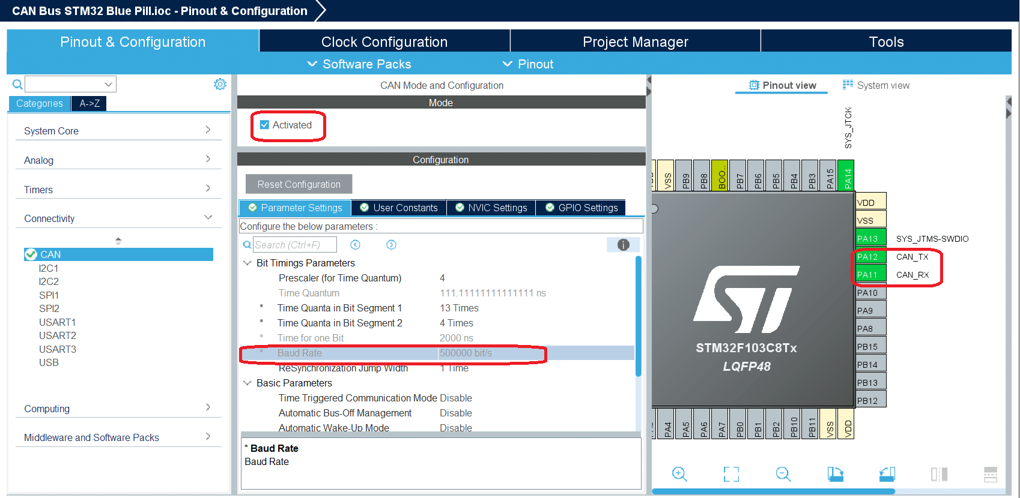Collapse the Basic Parameters group
Image resolution: width=1020 pixels, height=498 pixels.
pyautogui.click(x=247, y=383)
